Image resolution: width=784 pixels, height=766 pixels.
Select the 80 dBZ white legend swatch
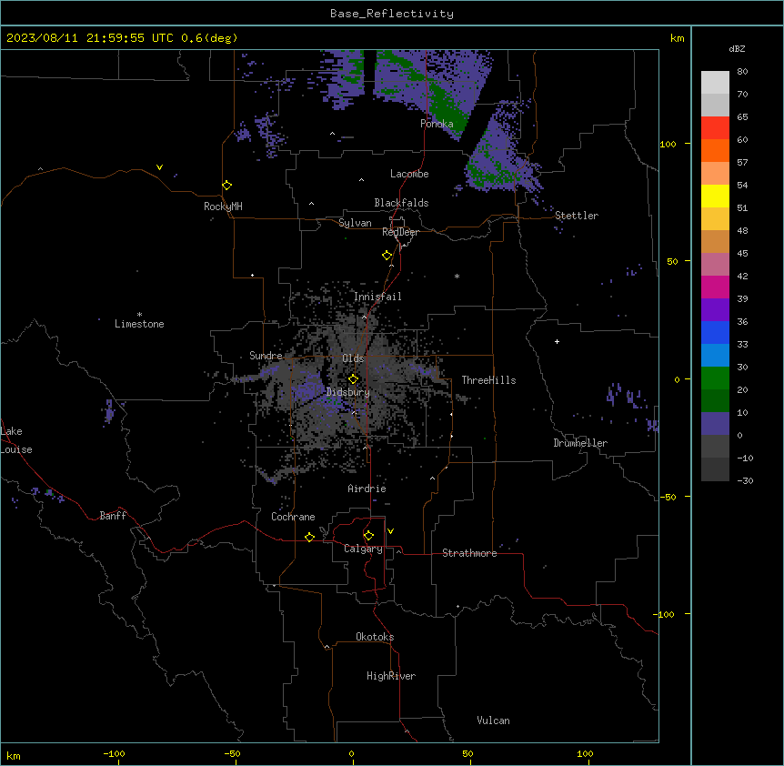click(x=715, y=82)
